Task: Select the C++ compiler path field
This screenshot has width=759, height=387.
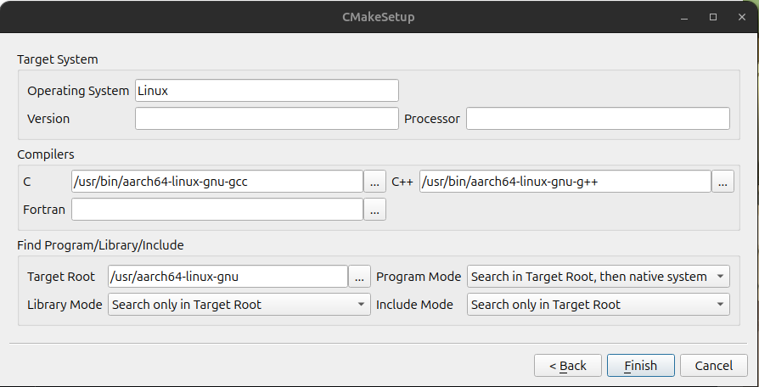Action: pos(565,182)
